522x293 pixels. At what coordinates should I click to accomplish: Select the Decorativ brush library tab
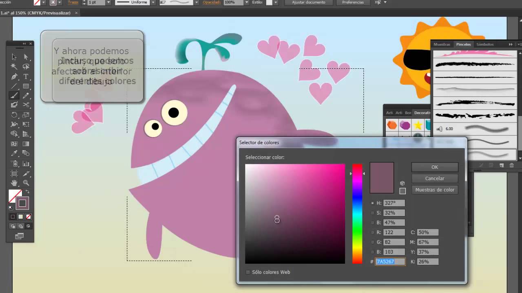[x=422, y=113]
